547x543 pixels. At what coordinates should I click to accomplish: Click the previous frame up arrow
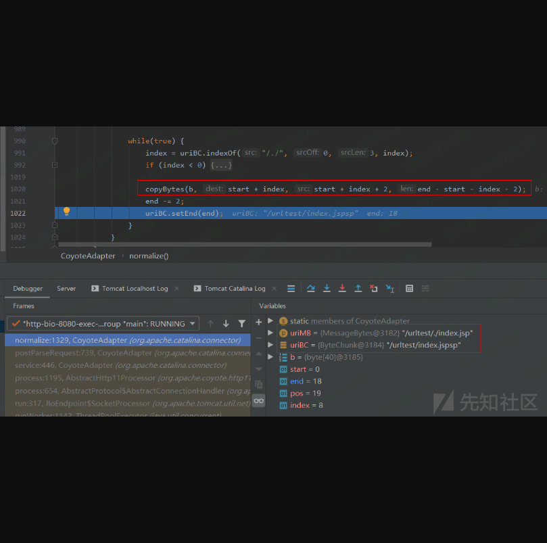point(210,324)
